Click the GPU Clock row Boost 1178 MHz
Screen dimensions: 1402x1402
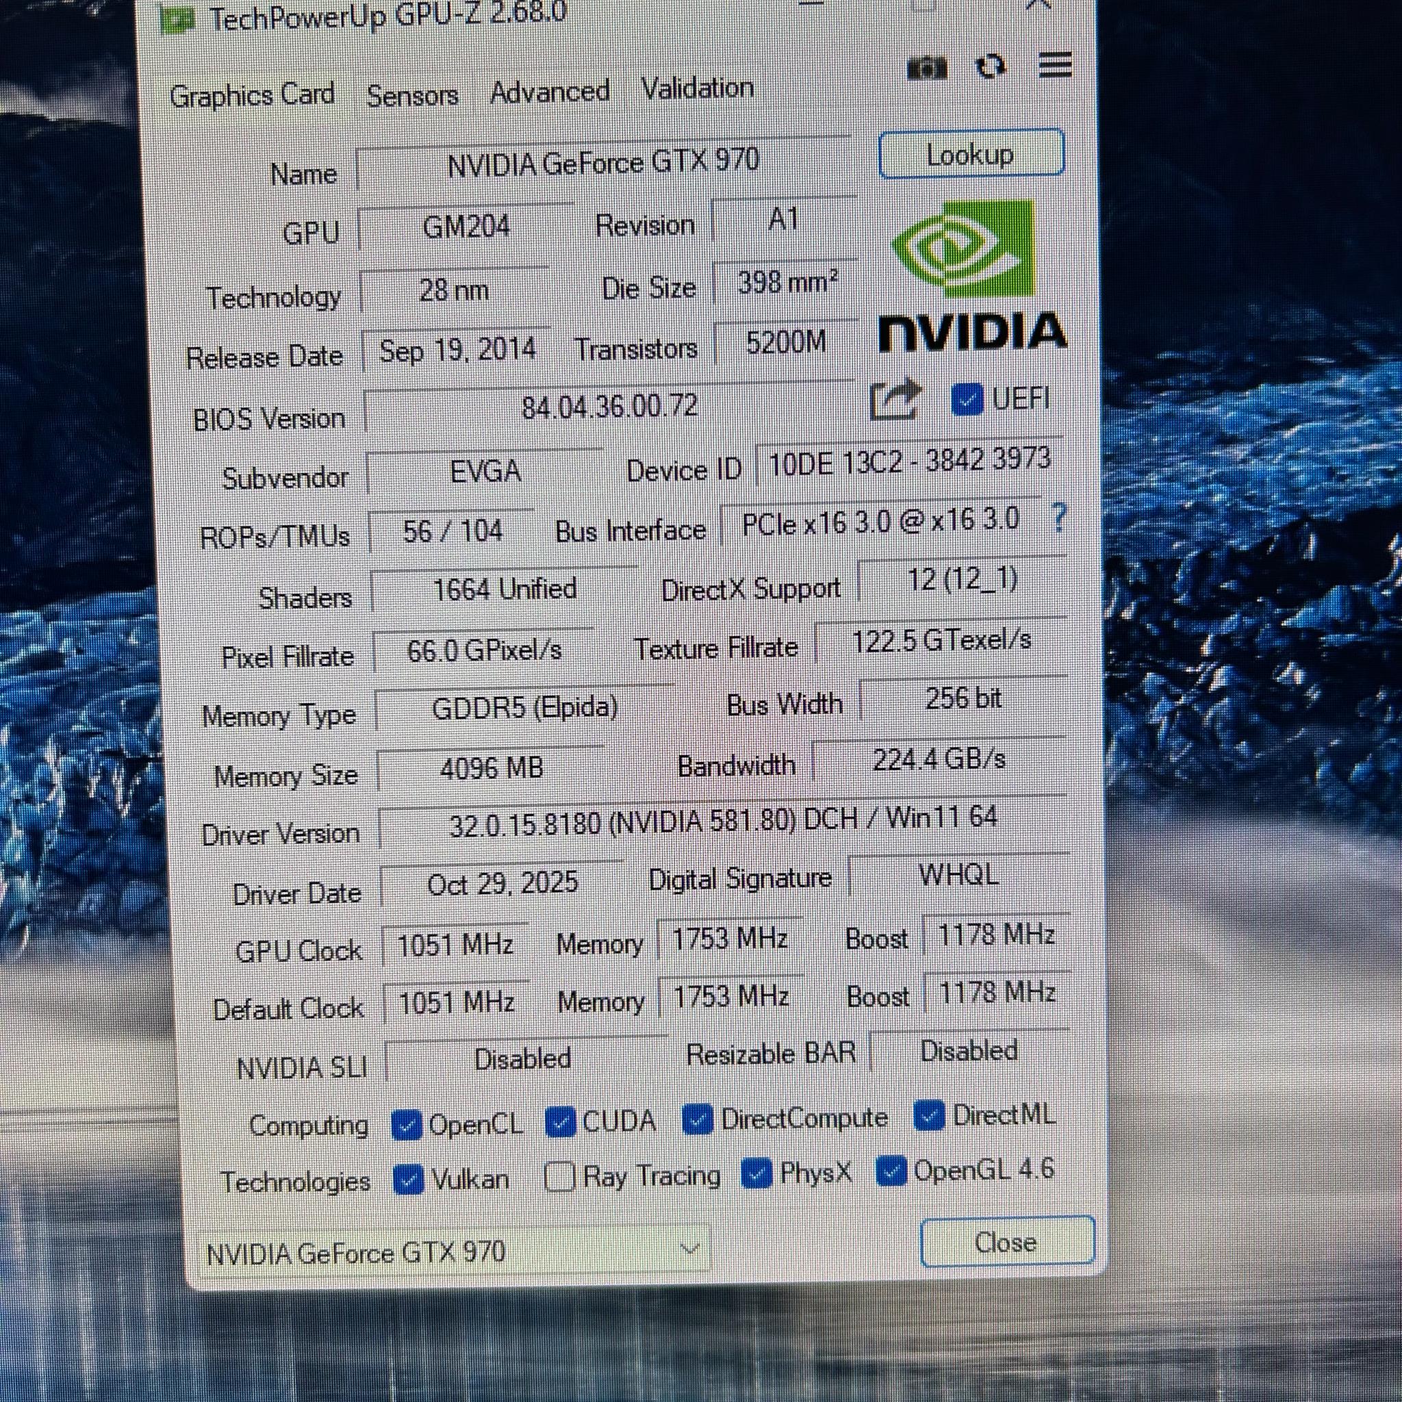[995, 935]
